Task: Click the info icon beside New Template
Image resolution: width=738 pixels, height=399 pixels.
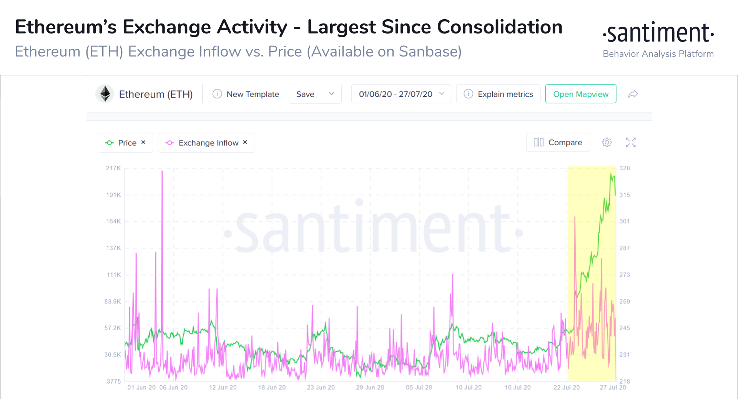Action: pyautogui.click(x=217, y=94)
